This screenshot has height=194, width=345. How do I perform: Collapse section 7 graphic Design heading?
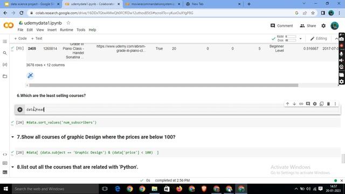coord(12,137)
